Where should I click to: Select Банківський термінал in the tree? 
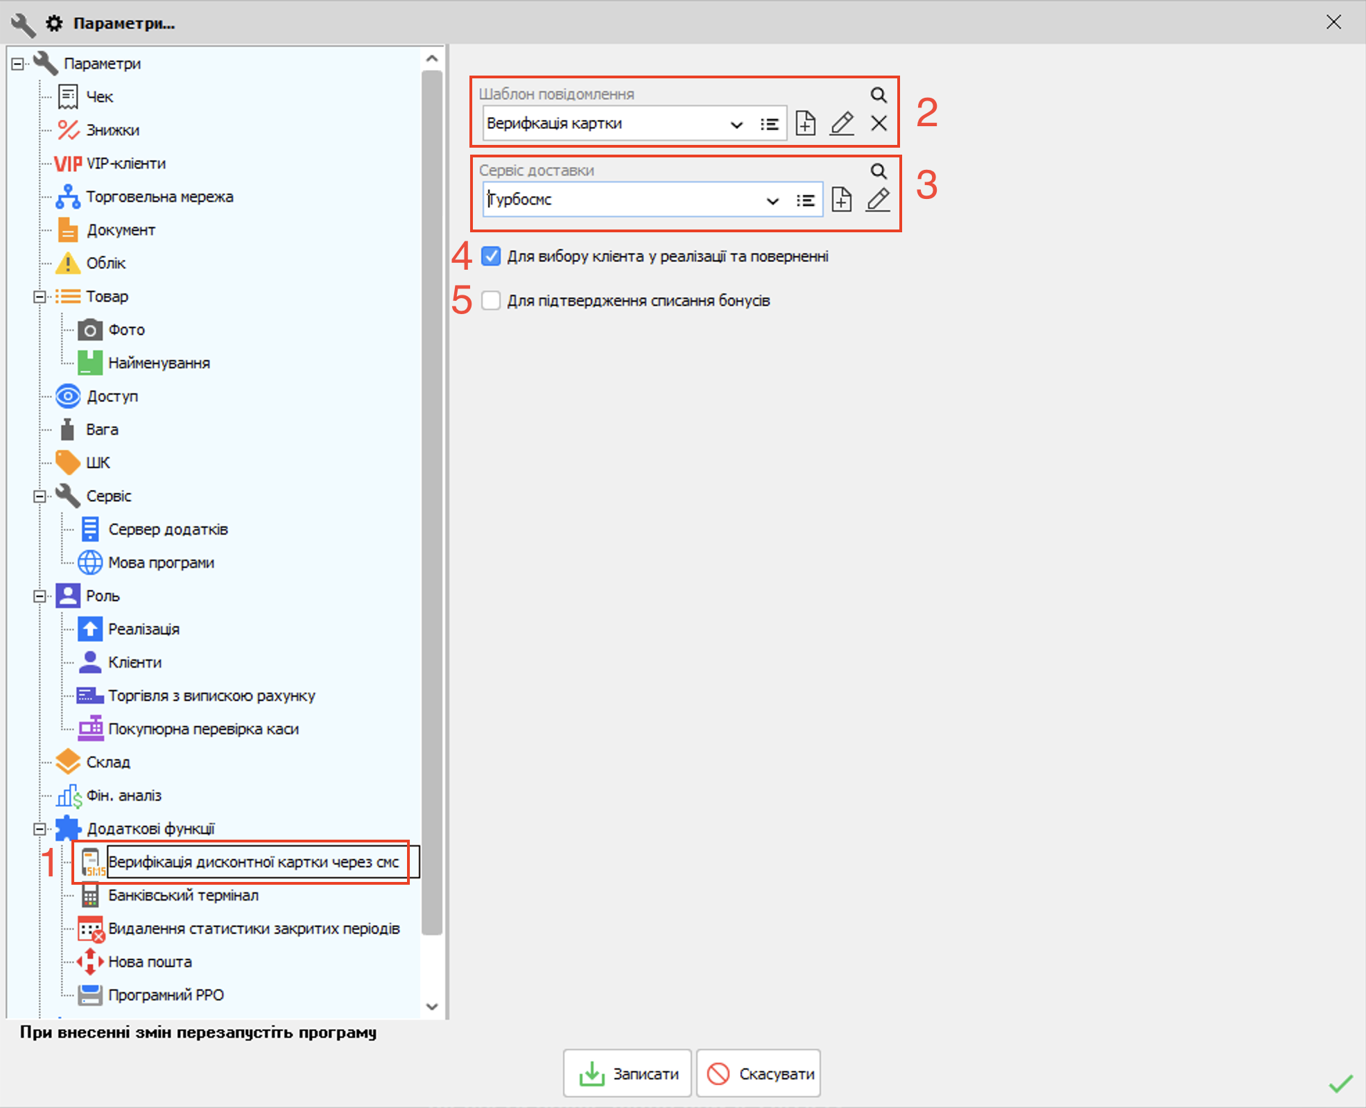coord(183,896)
